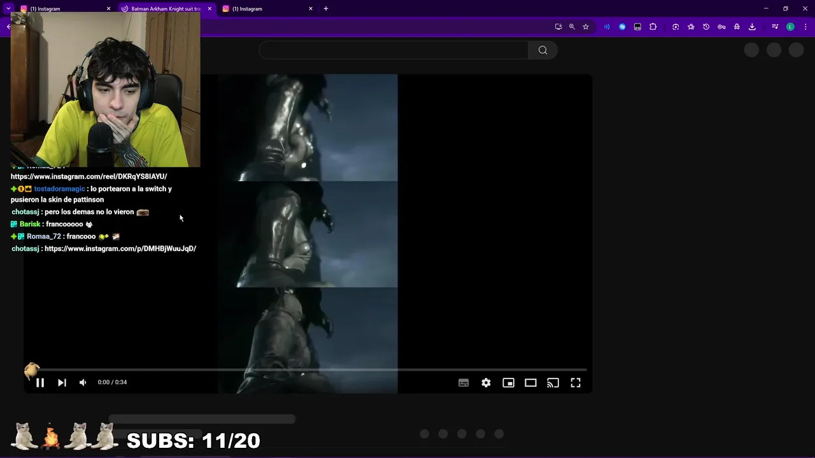Click the robot face extension icon
815x458 pixels.
pos(637,27)
